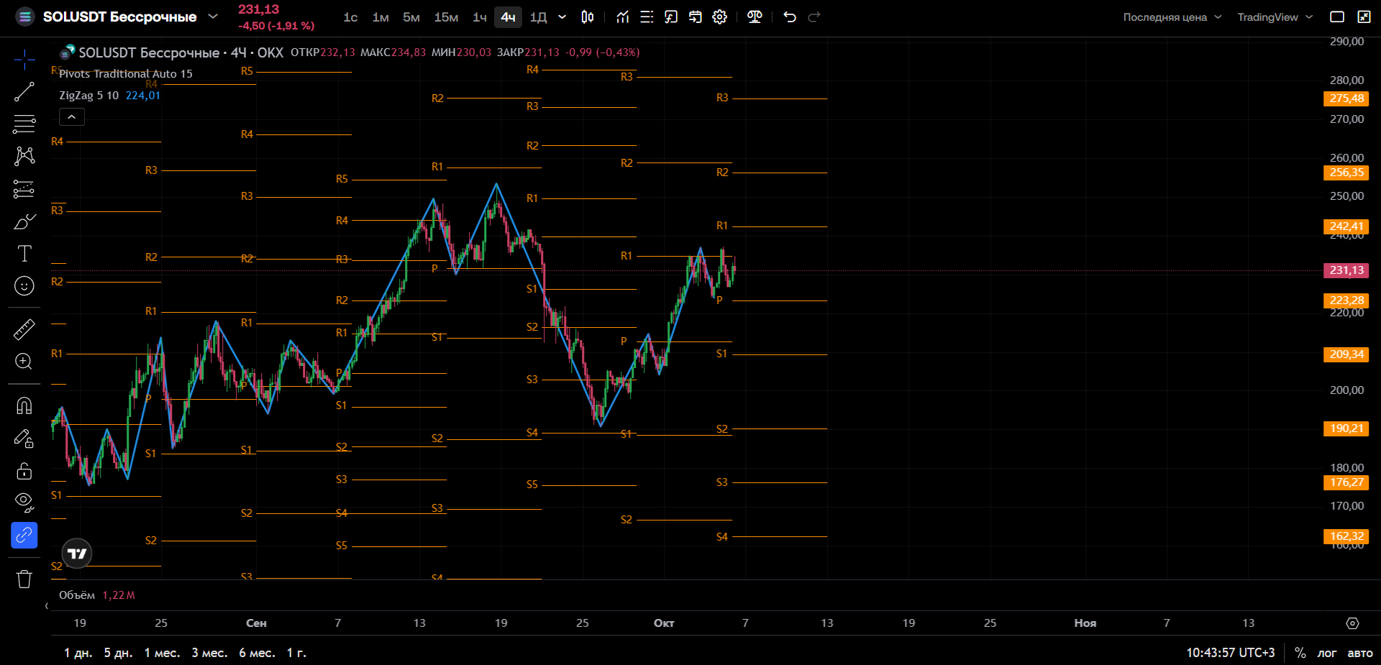Expand the more timeframes chevron

562,17
